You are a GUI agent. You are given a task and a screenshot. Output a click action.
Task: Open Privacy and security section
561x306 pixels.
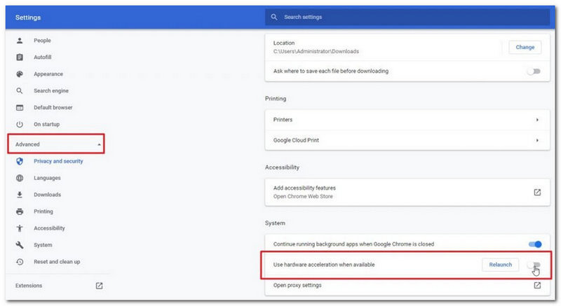point(58,161)
